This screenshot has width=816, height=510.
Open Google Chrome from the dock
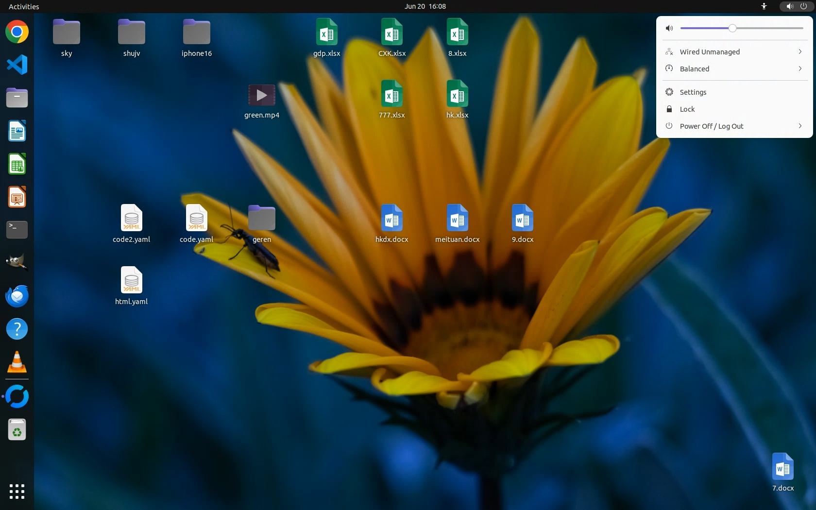tap(17, 32)
